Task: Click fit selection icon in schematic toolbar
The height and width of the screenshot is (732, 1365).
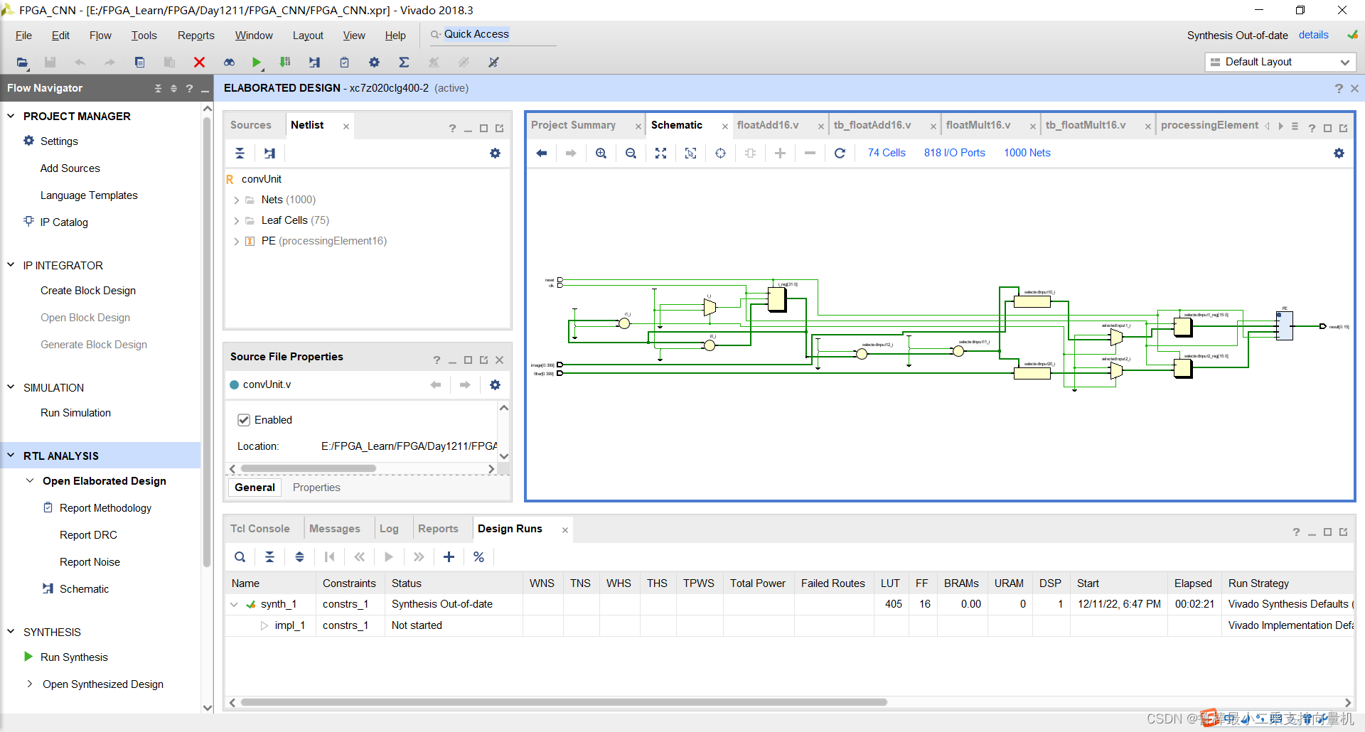Action: point(690,153)
